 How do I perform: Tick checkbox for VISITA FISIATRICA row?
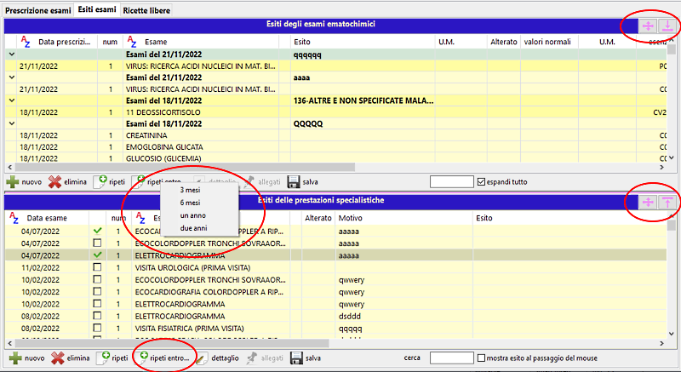point(97,328)
